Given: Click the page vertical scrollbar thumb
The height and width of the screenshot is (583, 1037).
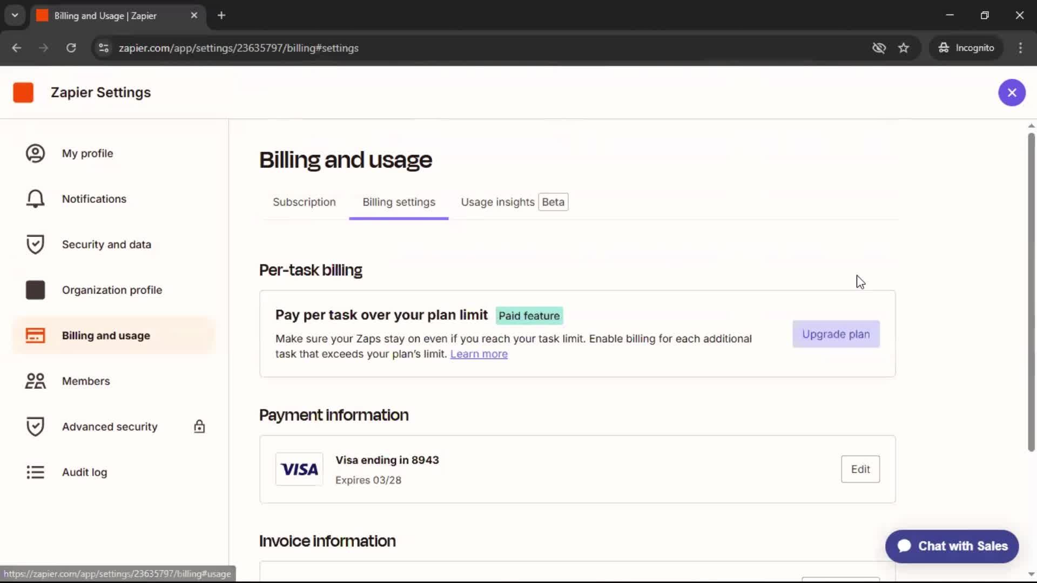Looking at the screenshot, I should coord(1031,291).
